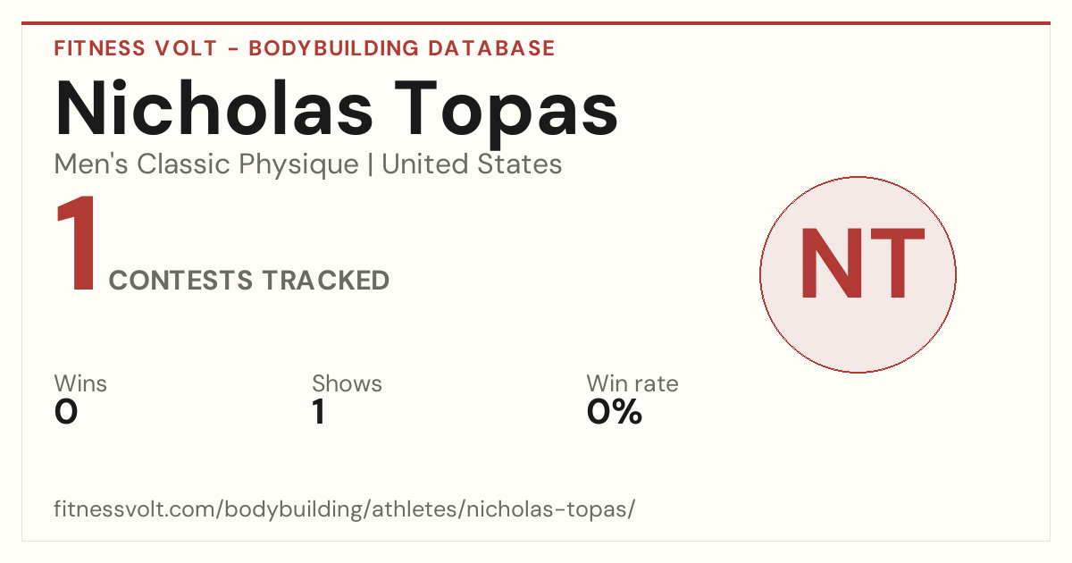Click the Shows label
The image size is (1072, 563).
point(347,384)
